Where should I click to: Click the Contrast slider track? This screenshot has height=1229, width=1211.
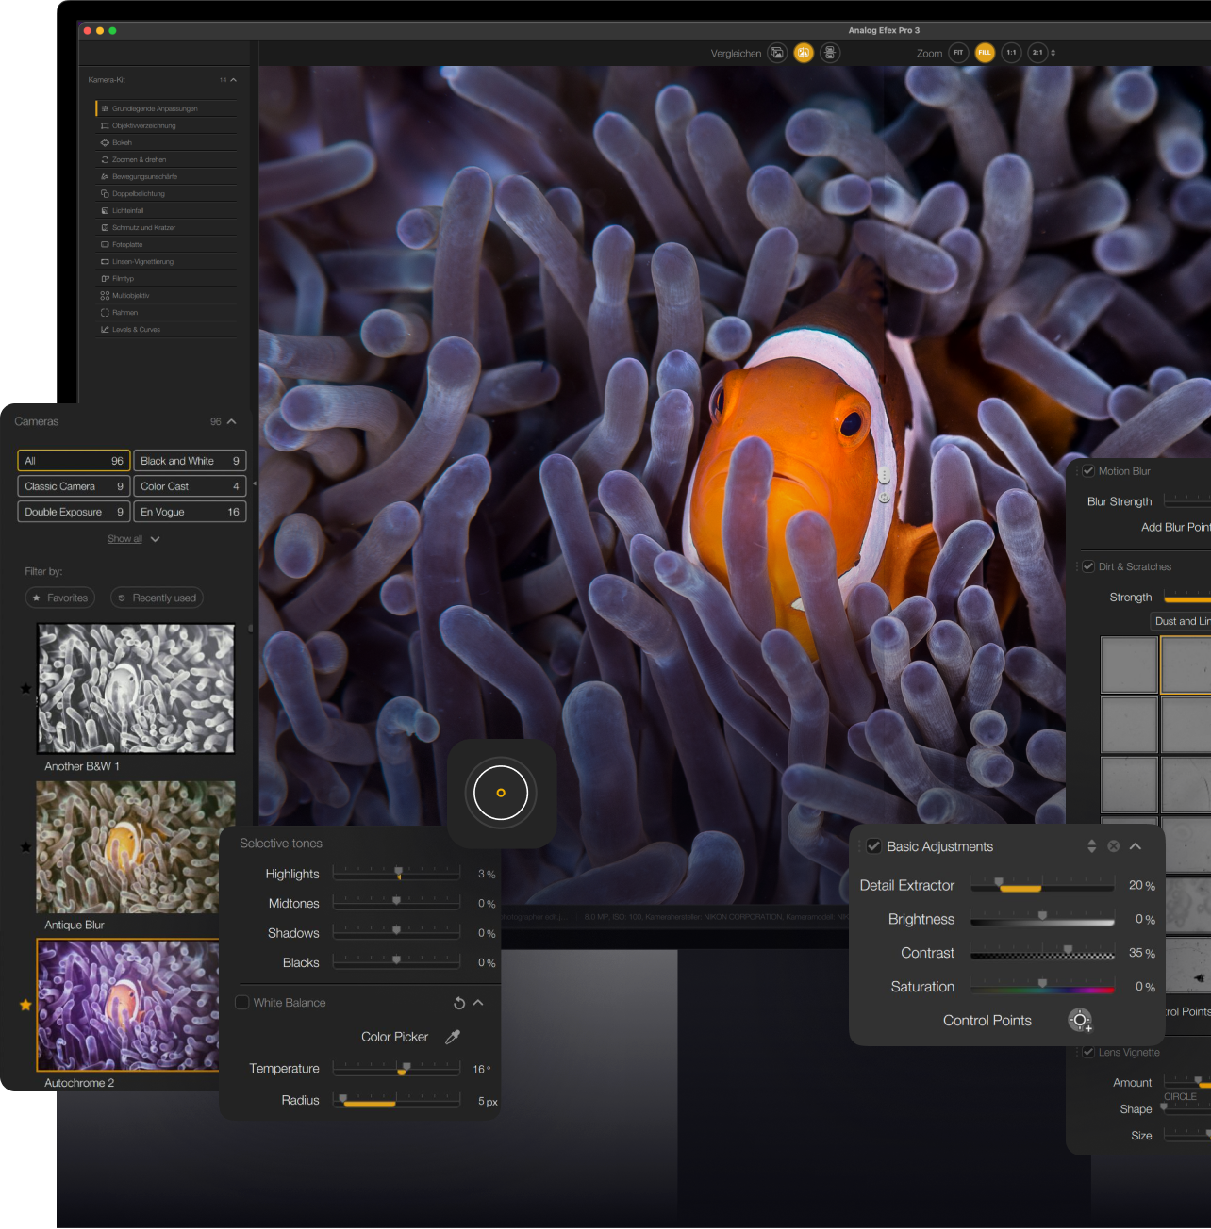coord(1042,954)
